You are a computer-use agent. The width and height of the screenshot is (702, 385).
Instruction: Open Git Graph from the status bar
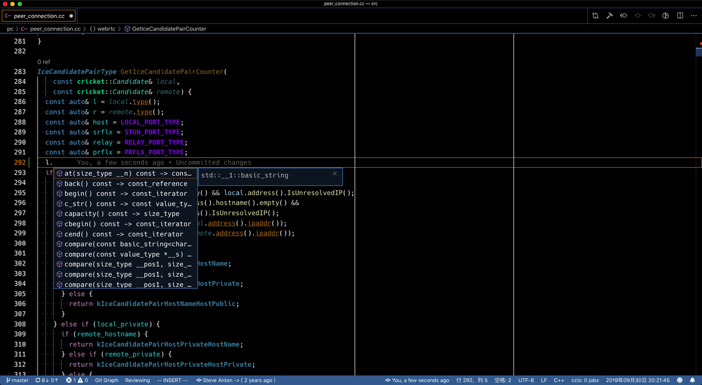pyautogui.click(x=106, y=380)
